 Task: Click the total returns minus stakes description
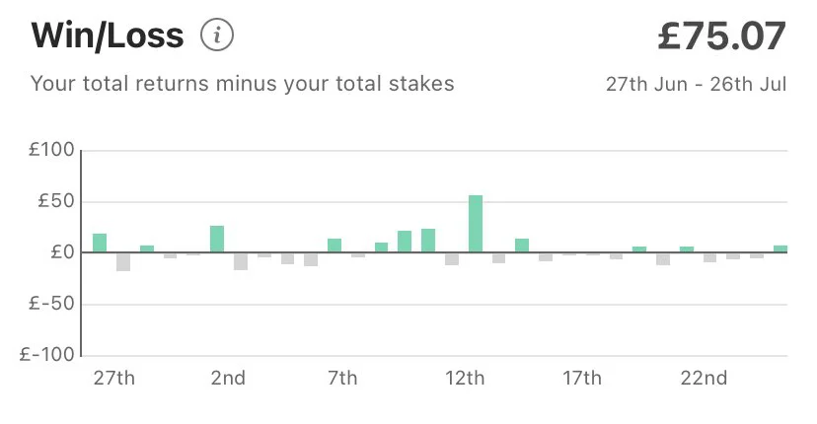click(x=242, y=84)
